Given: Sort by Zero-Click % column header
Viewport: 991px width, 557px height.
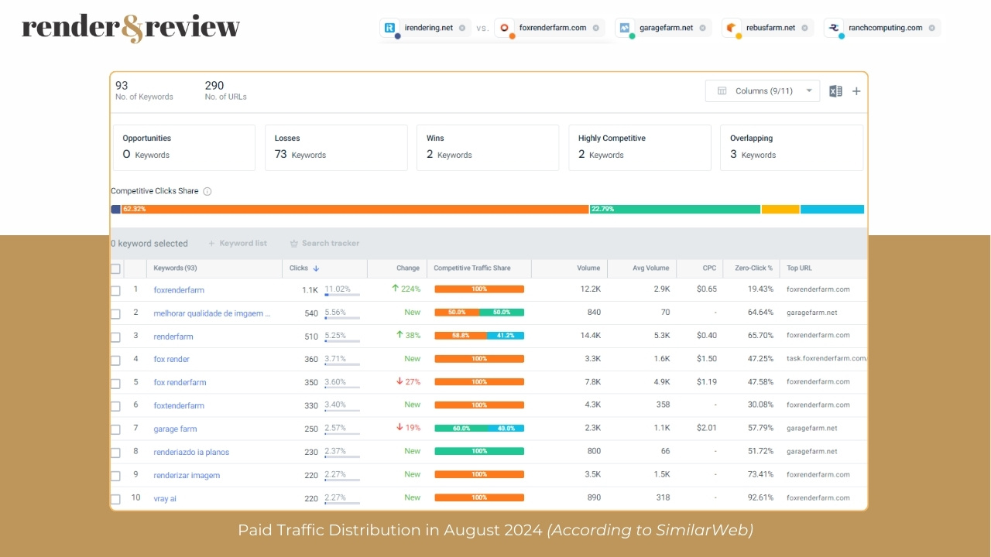Looking at the screenshot, I should pos(753,268).
